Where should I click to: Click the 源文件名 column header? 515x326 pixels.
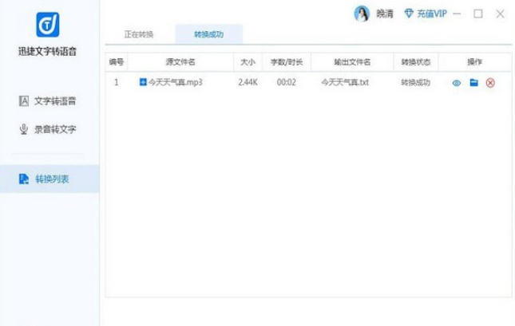180,62
